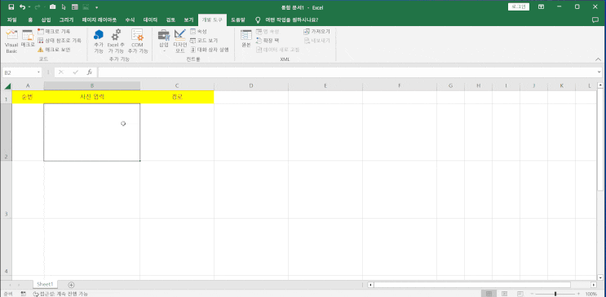This screenshot has width=606, height=297.
Task: Select row 3 header
Action: pyautogui.click(x=7, y=190)
